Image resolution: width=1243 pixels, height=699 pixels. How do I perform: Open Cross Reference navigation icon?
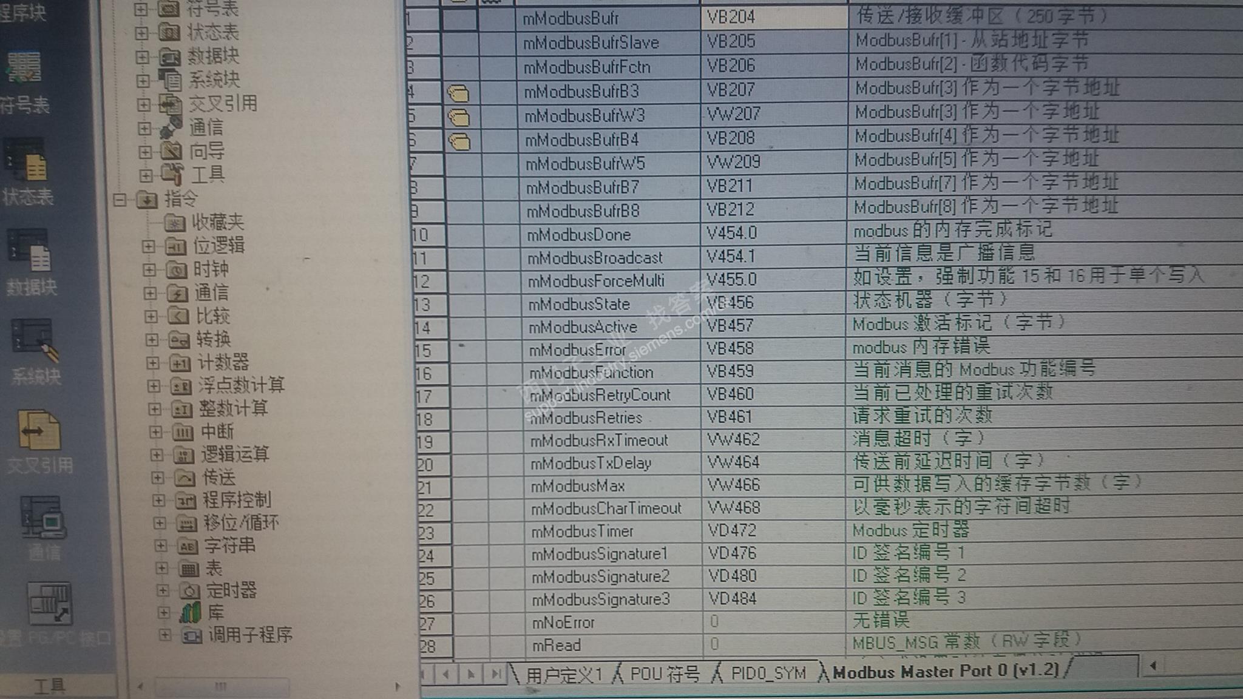[38, 430]
